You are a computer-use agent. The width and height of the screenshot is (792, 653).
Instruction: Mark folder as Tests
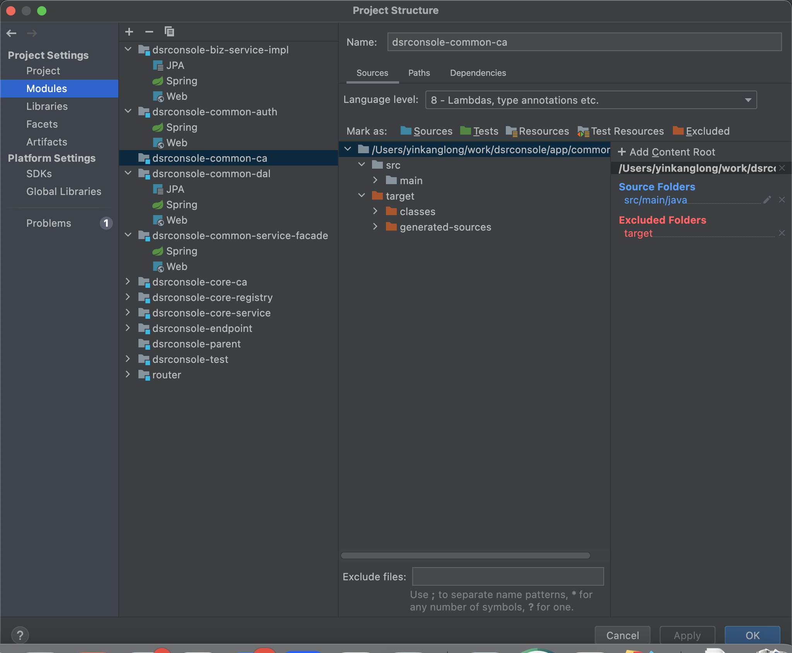pos(479,131)
